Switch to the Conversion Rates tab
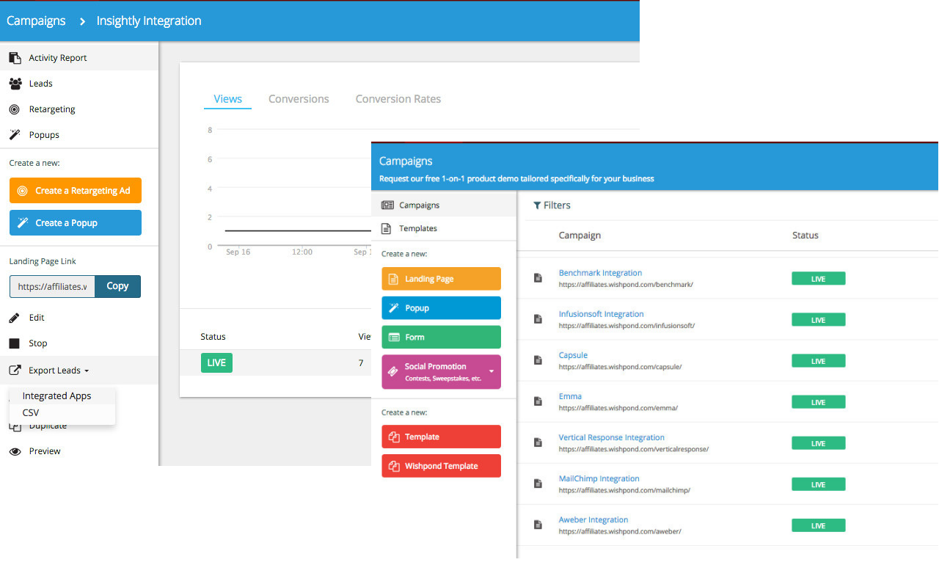The image size is (939, 587). click(398, 99)
